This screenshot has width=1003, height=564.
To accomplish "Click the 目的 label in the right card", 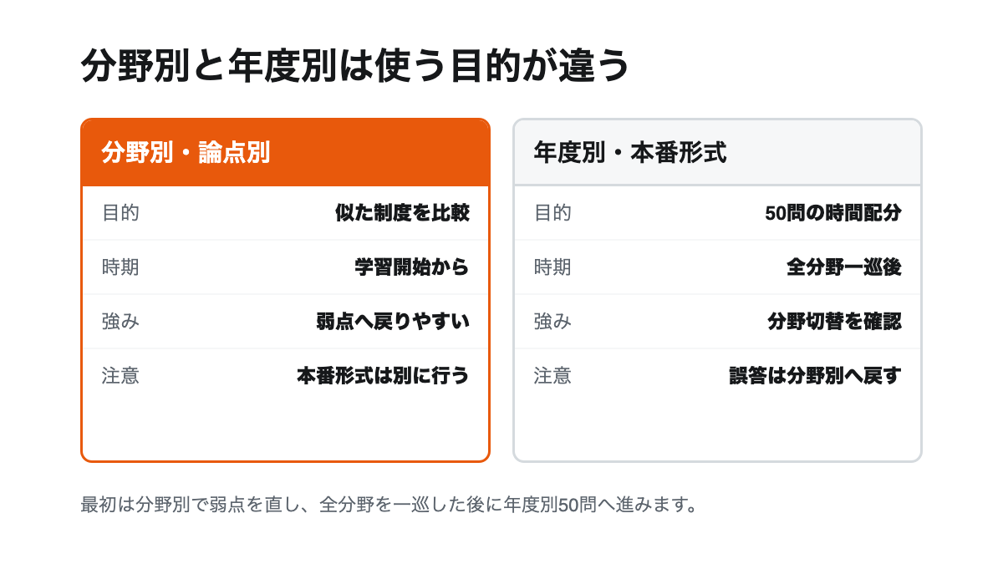I will (552, 213).
